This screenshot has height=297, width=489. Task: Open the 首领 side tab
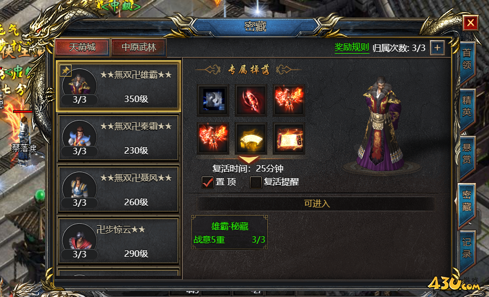point(467,59)
